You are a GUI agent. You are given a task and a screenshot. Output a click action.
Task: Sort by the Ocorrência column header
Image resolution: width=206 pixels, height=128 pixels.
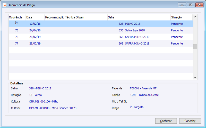(17, 17)
